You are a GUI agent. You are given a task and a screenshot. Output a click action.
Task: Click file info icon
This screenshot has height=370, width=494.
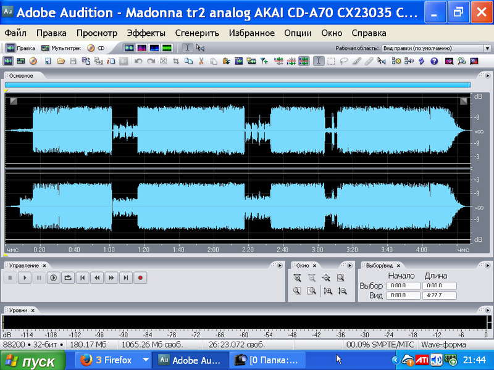tap(111, 61)
